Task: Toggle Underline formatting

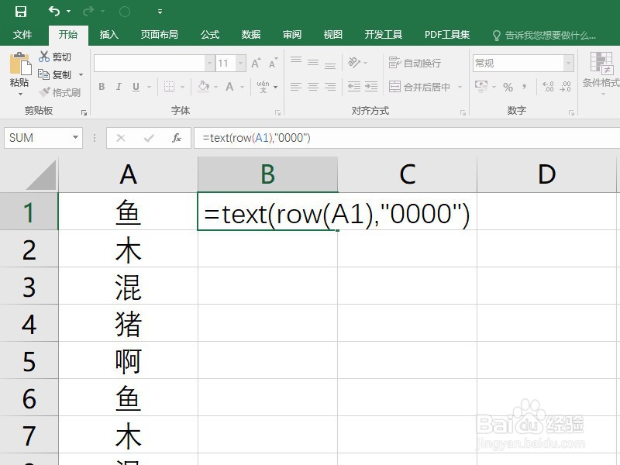Action: tap(136, 87)
